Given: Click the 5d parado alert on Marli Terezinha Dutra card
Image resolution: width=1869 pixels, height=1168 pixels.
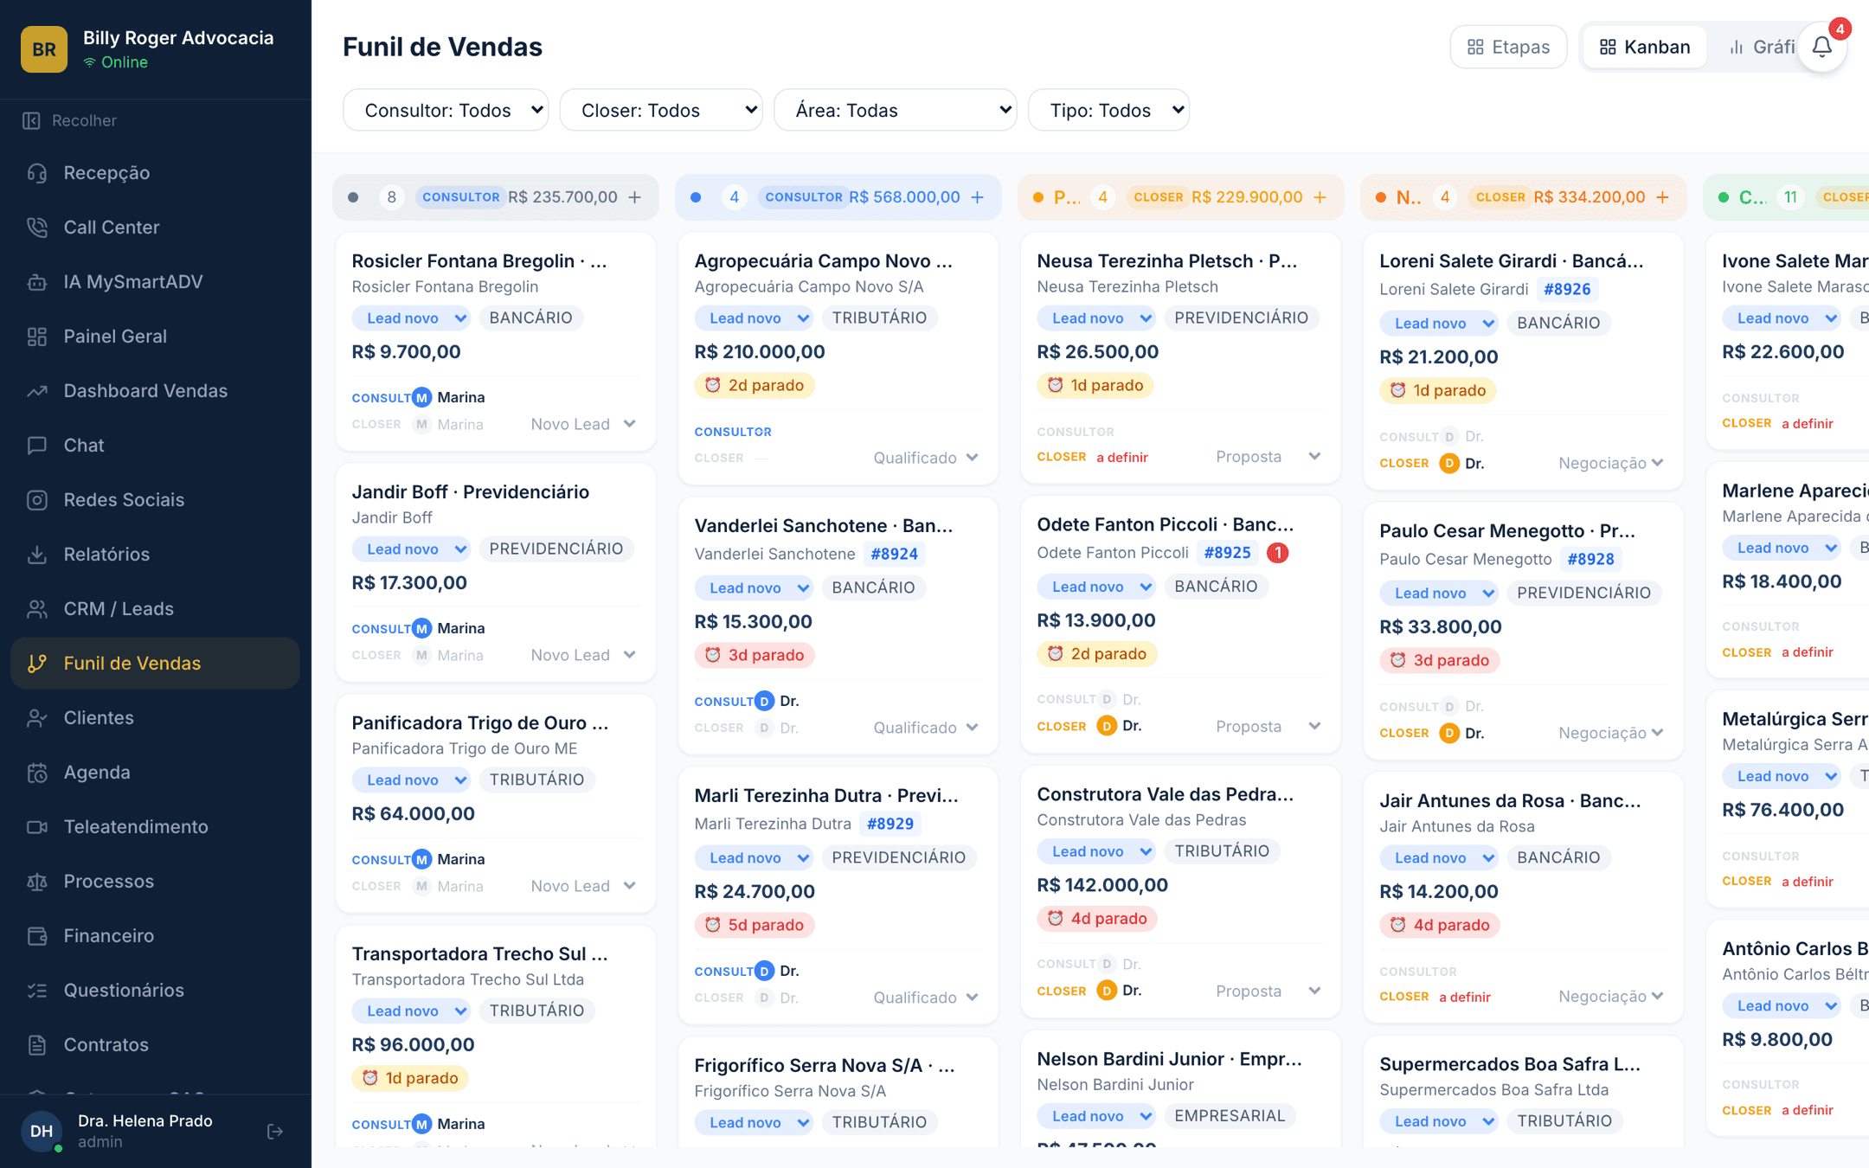Looking at the screenshot, I should (x=755, y=925).
